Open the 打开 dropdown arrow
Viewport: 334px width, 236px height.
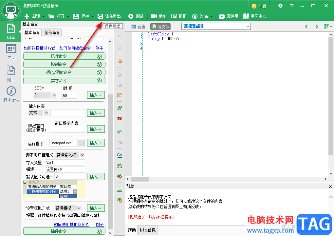pos(68,16)
